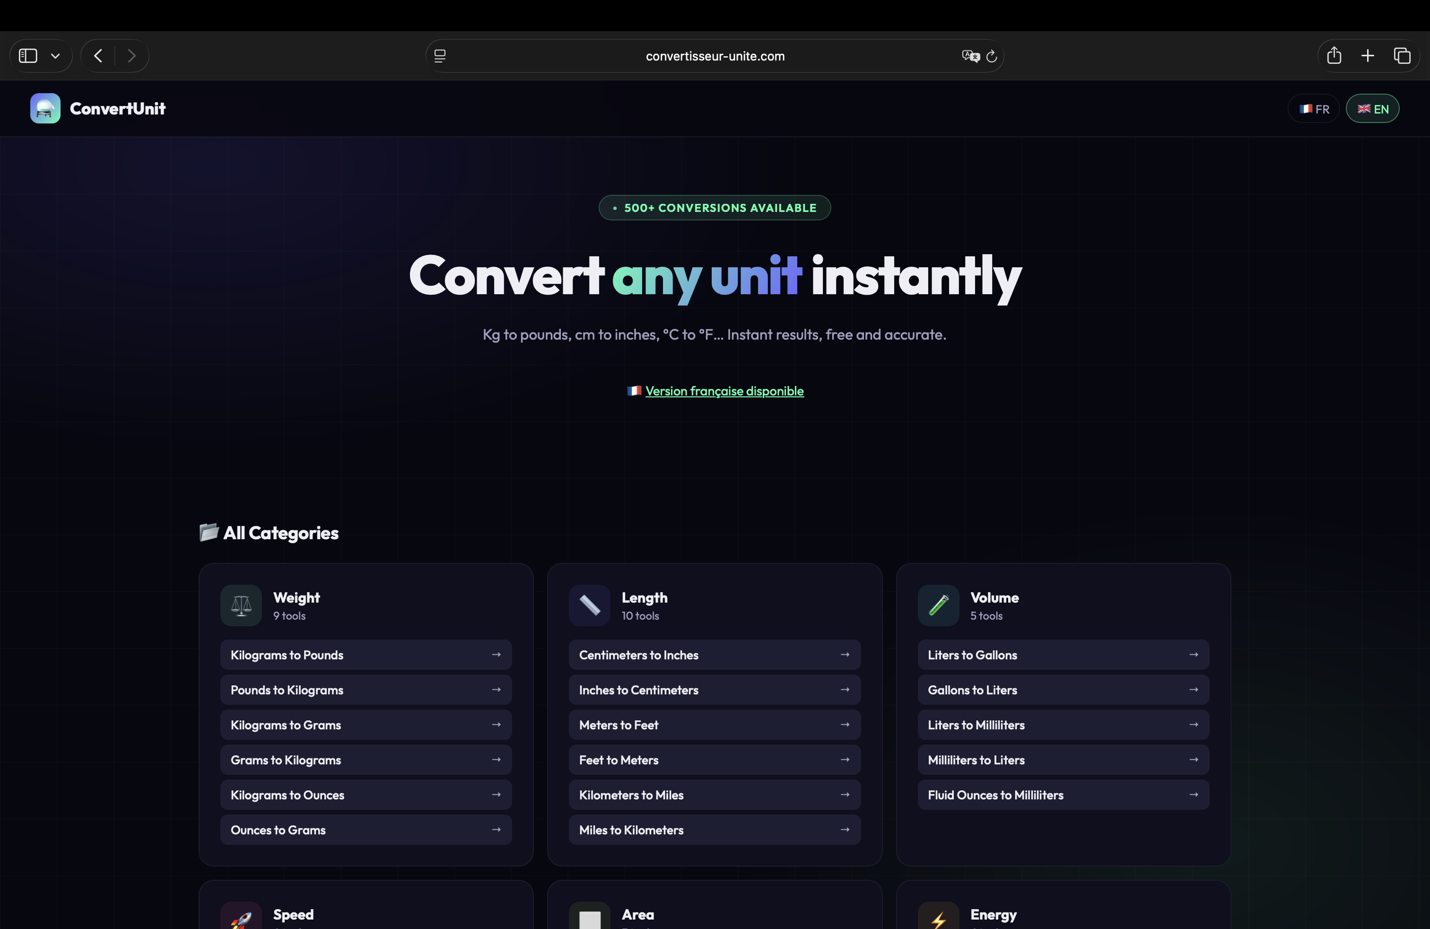Image resolution: width=1430 pixels, height=929 pixels.
Task: Keep EN language selected
Action: 1373,109
